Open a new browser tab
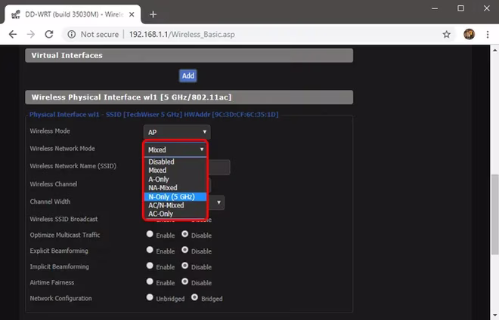The image size is (499, 320). click(153, 14)
